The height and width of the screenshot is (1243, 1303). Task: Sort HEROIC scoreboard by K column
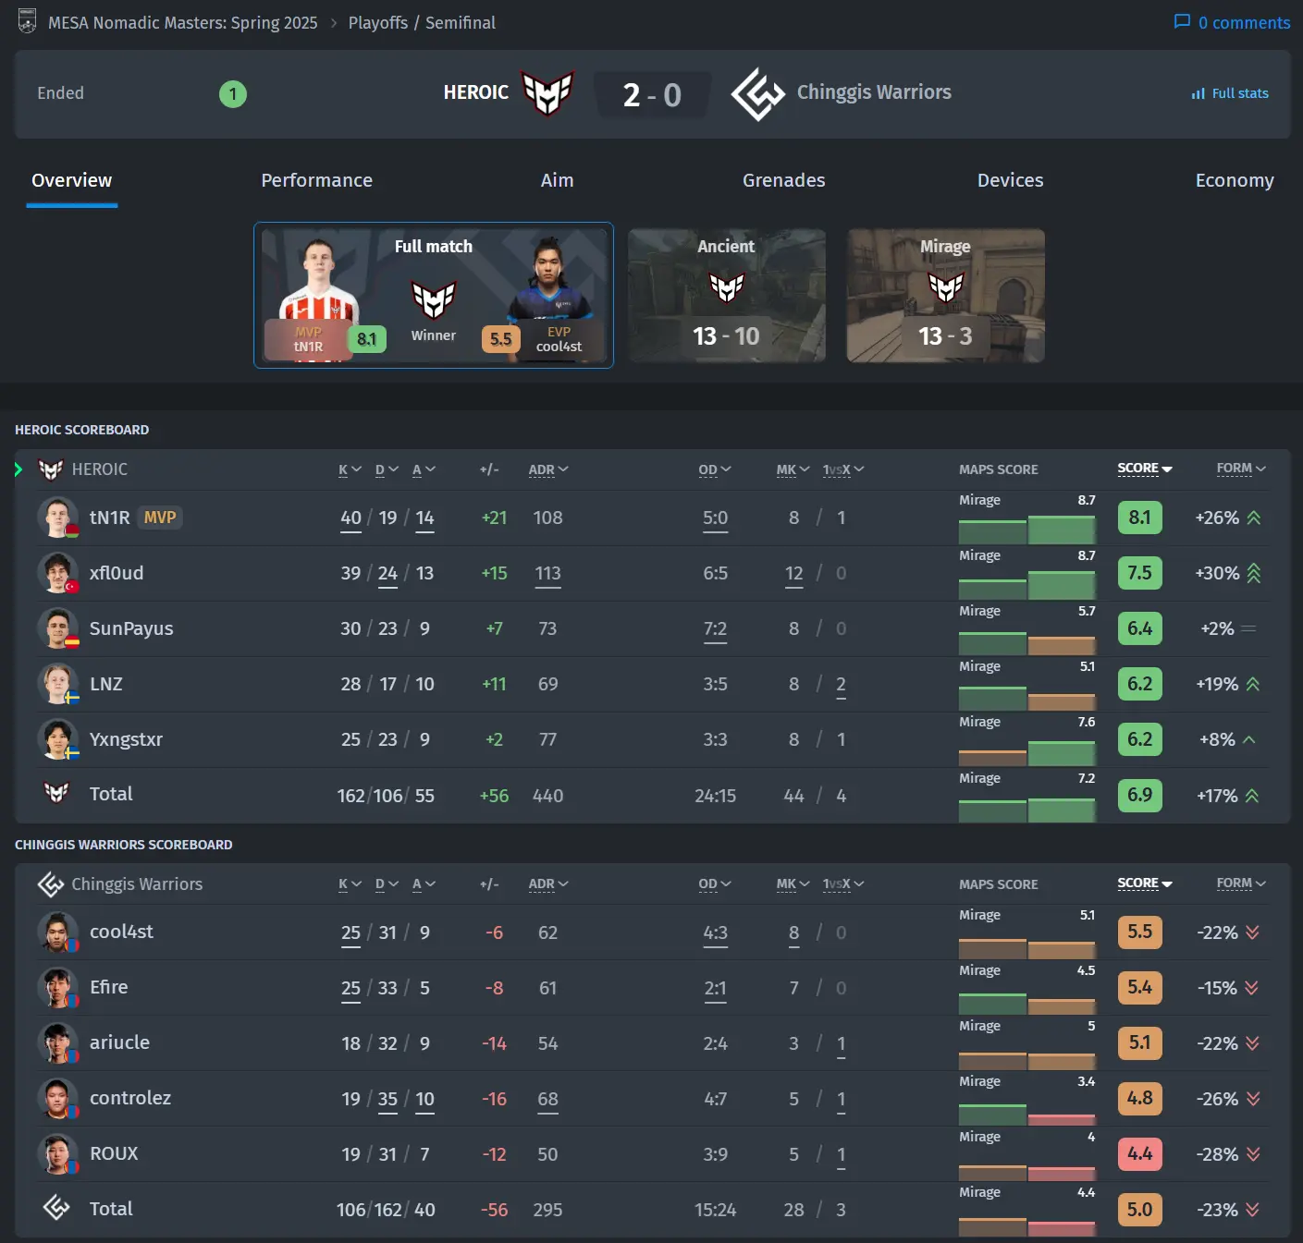coord(350,469)
